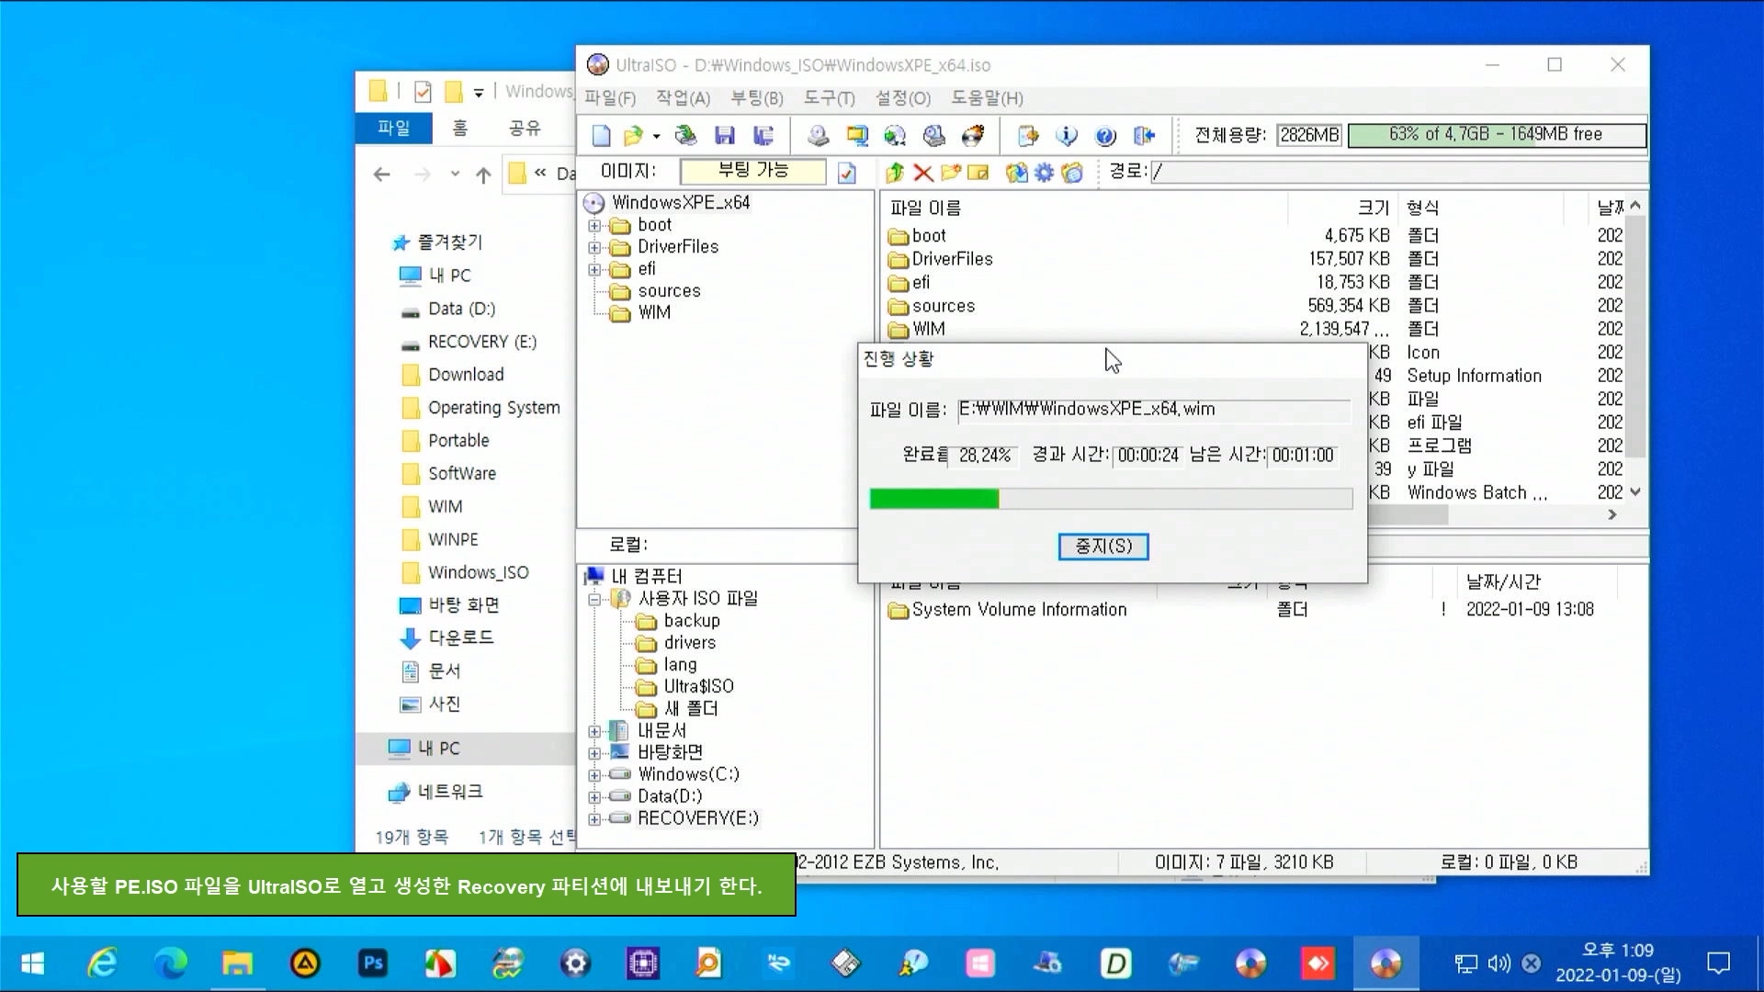Viewport: 1764px width, 992px height.
Task: Select RECOVERY (E:) in Explorer sidebar
Action: (x=482, y=342)
